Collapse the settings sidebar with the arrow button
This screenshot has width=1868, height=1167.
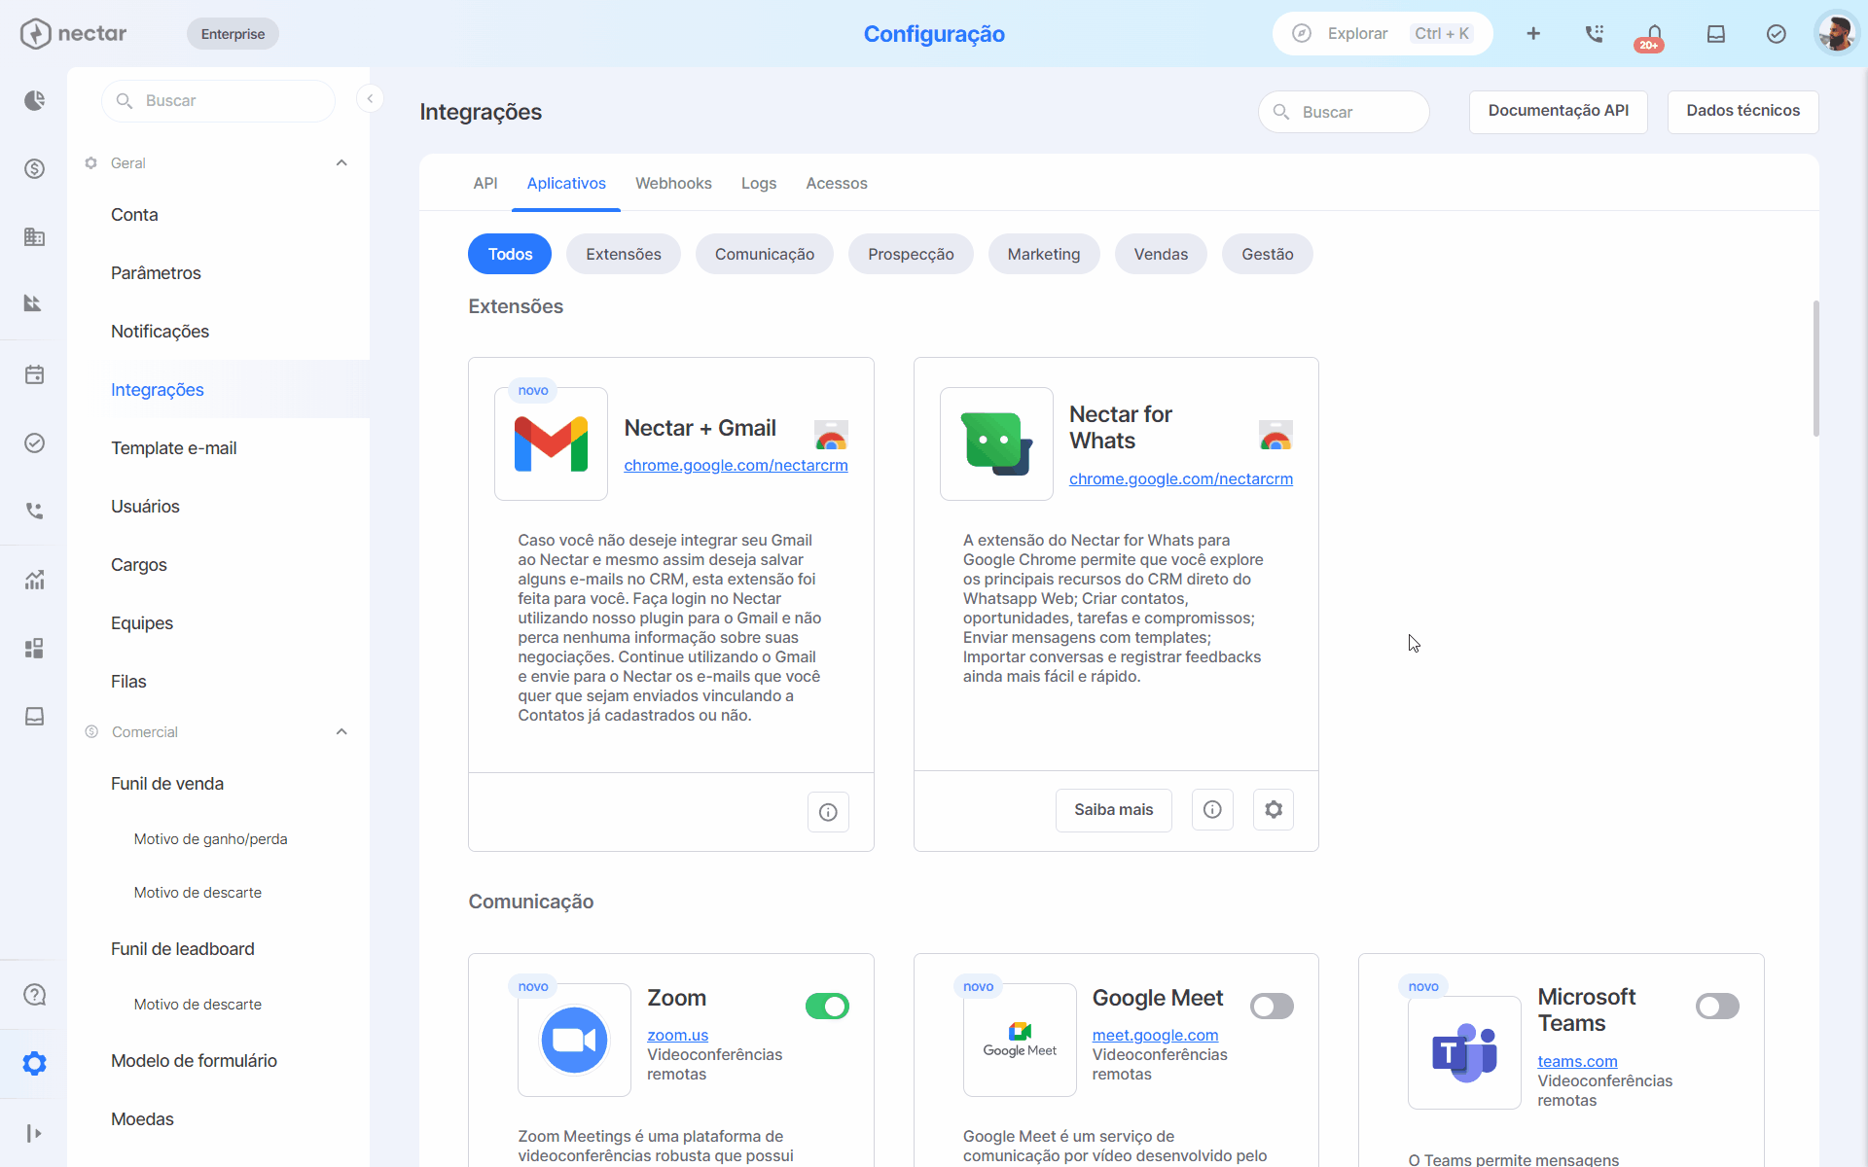(370, 98)
